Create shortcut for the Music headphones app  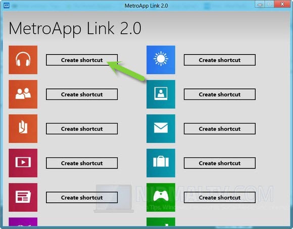[x=82, y=60]
